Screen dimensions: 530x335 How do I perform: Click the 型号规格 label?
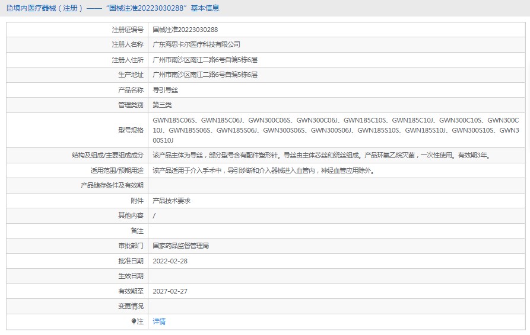[x=131, y=130]
